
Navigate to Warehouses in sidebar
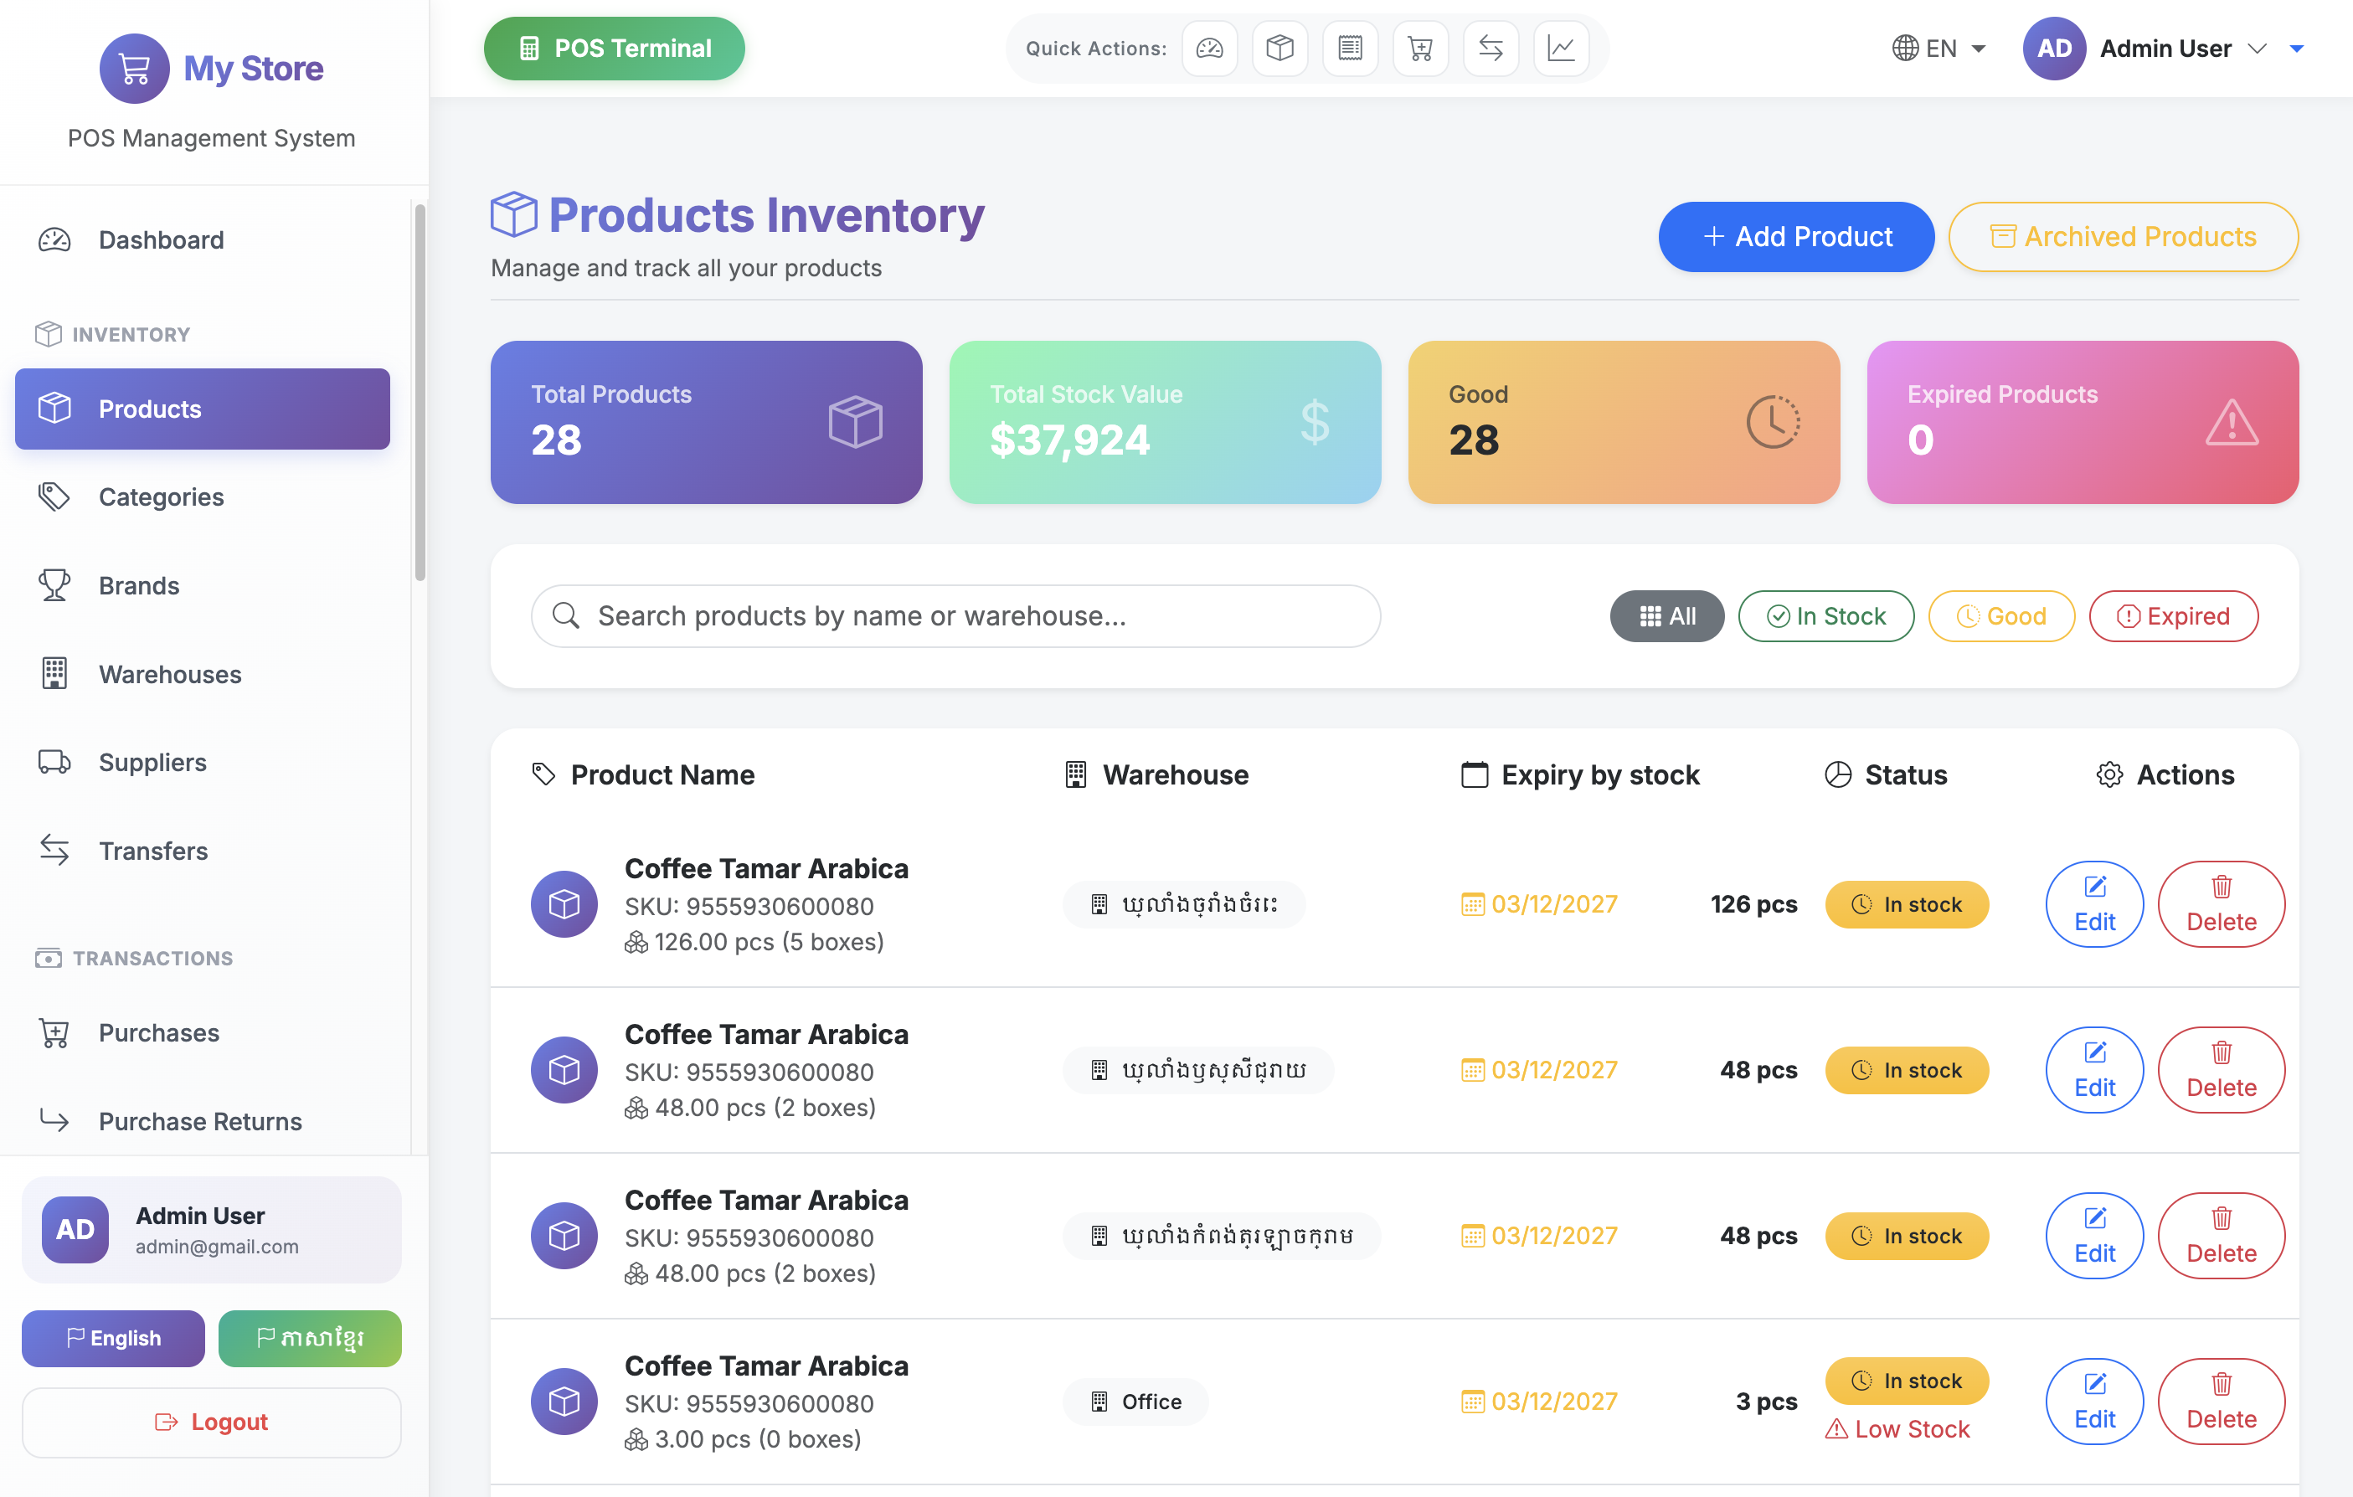coord(203,673)
